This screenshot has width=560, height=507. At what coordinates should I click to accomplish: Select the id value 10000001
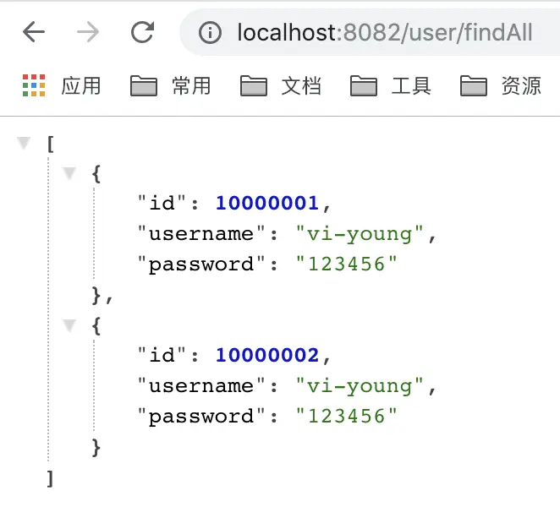[x=267, y=203]
